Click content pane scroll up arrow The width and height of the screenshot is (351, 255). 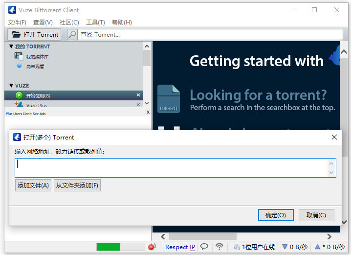coord(344,52)
